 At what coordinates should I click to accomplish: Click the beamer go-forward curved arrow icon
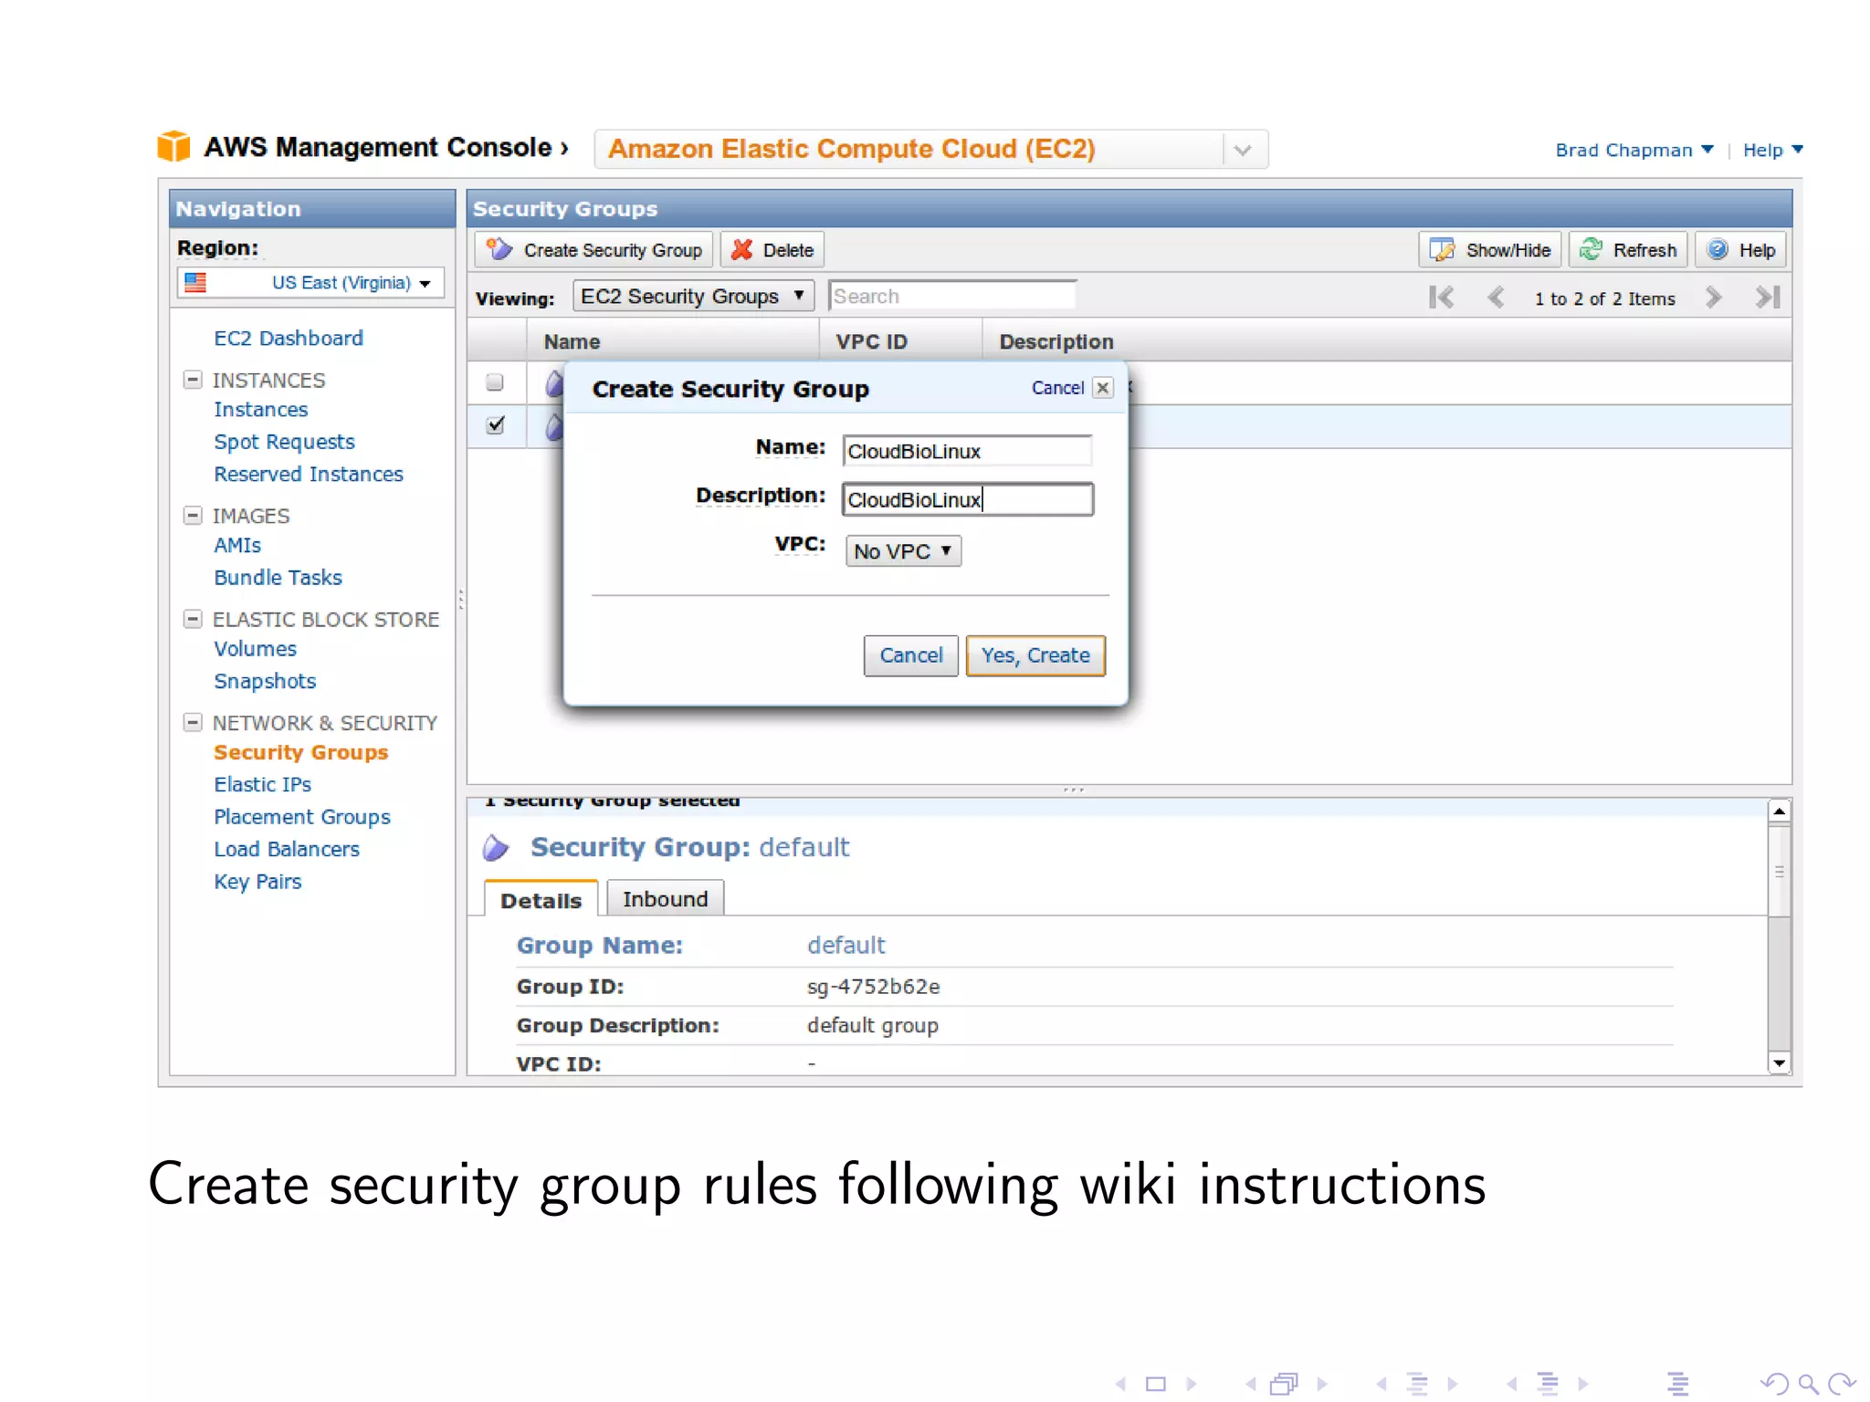1842,1384
